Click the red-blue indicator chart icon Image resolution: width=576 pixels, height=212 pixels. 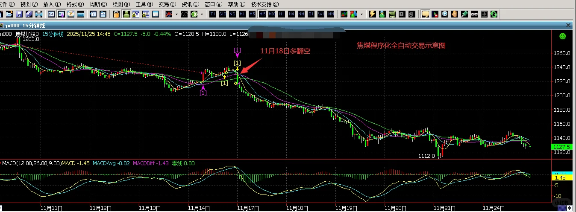pos(169,14)
